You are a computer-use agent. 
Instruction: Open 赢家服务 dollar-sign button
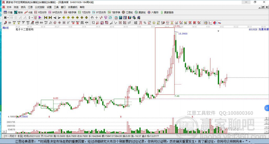point(167,12)
